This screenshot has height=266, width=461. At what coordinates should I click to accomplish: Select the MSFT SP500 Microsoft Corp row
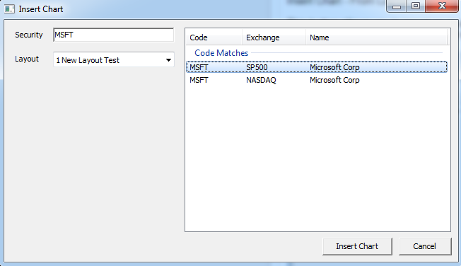click(x=317, y=67)
